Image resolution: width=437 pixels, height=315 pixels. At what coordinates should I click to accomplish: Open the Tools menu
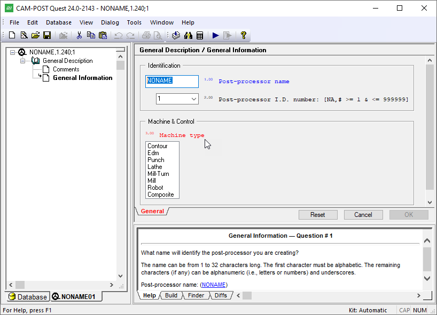pyautogui.click(x=134, y=22)
